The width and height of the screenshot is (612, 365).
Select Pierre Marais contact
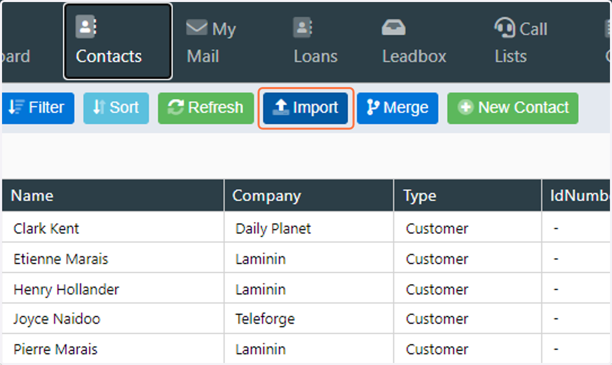(x=56, y=349)
